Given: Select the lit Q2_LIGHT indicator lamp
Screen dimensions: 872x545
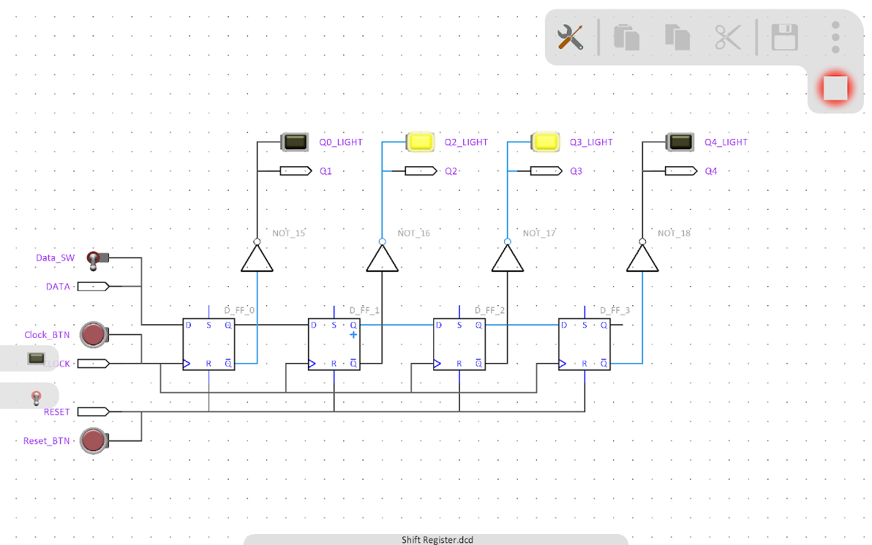Looking at the screenshot, I should (420, 142).
